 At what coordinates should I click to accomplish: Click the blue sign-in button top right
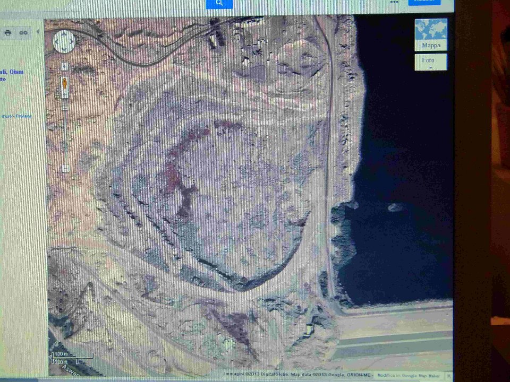pos(424,2)
